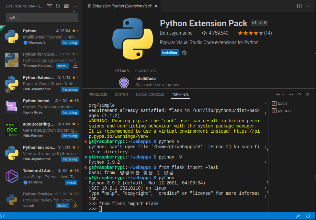Click the star rating with 14 reviews

(255, 33)
